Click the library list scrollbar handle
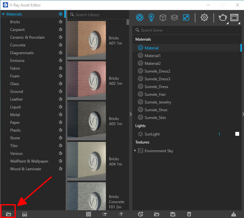The height and width of the screenshot is (218, 244). click(128, 22)
